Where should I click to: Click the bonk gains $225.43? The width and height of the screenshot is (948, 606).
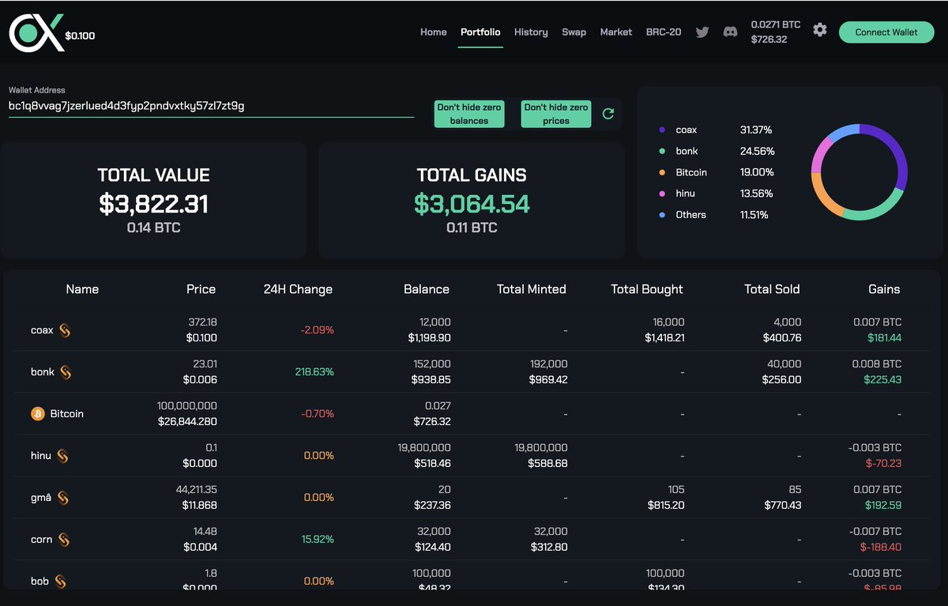point(882,379)
